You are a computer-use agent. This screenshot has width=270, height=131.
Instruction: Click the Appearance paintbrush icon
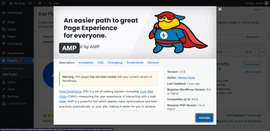click(4, 53)
